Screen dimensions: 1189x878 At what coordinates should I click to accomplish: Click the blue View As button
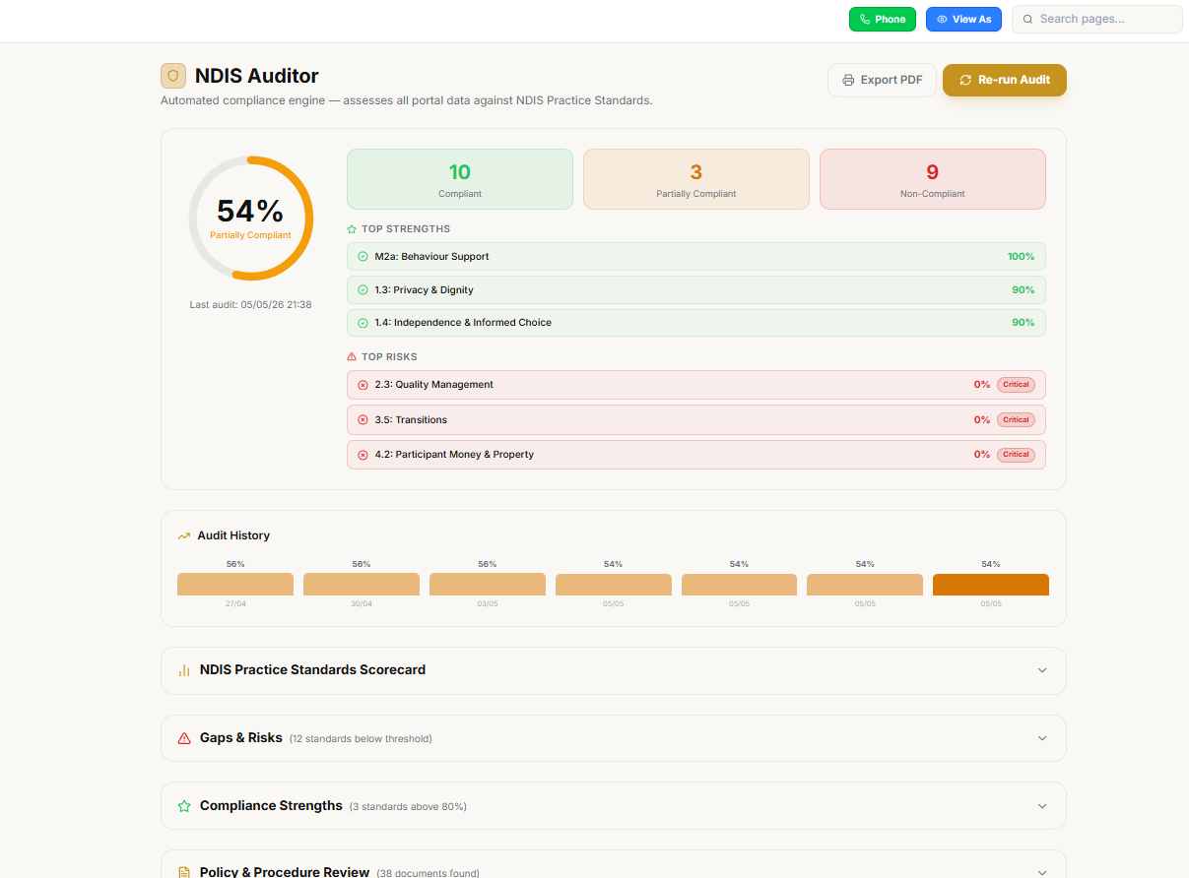click(963, 19)
